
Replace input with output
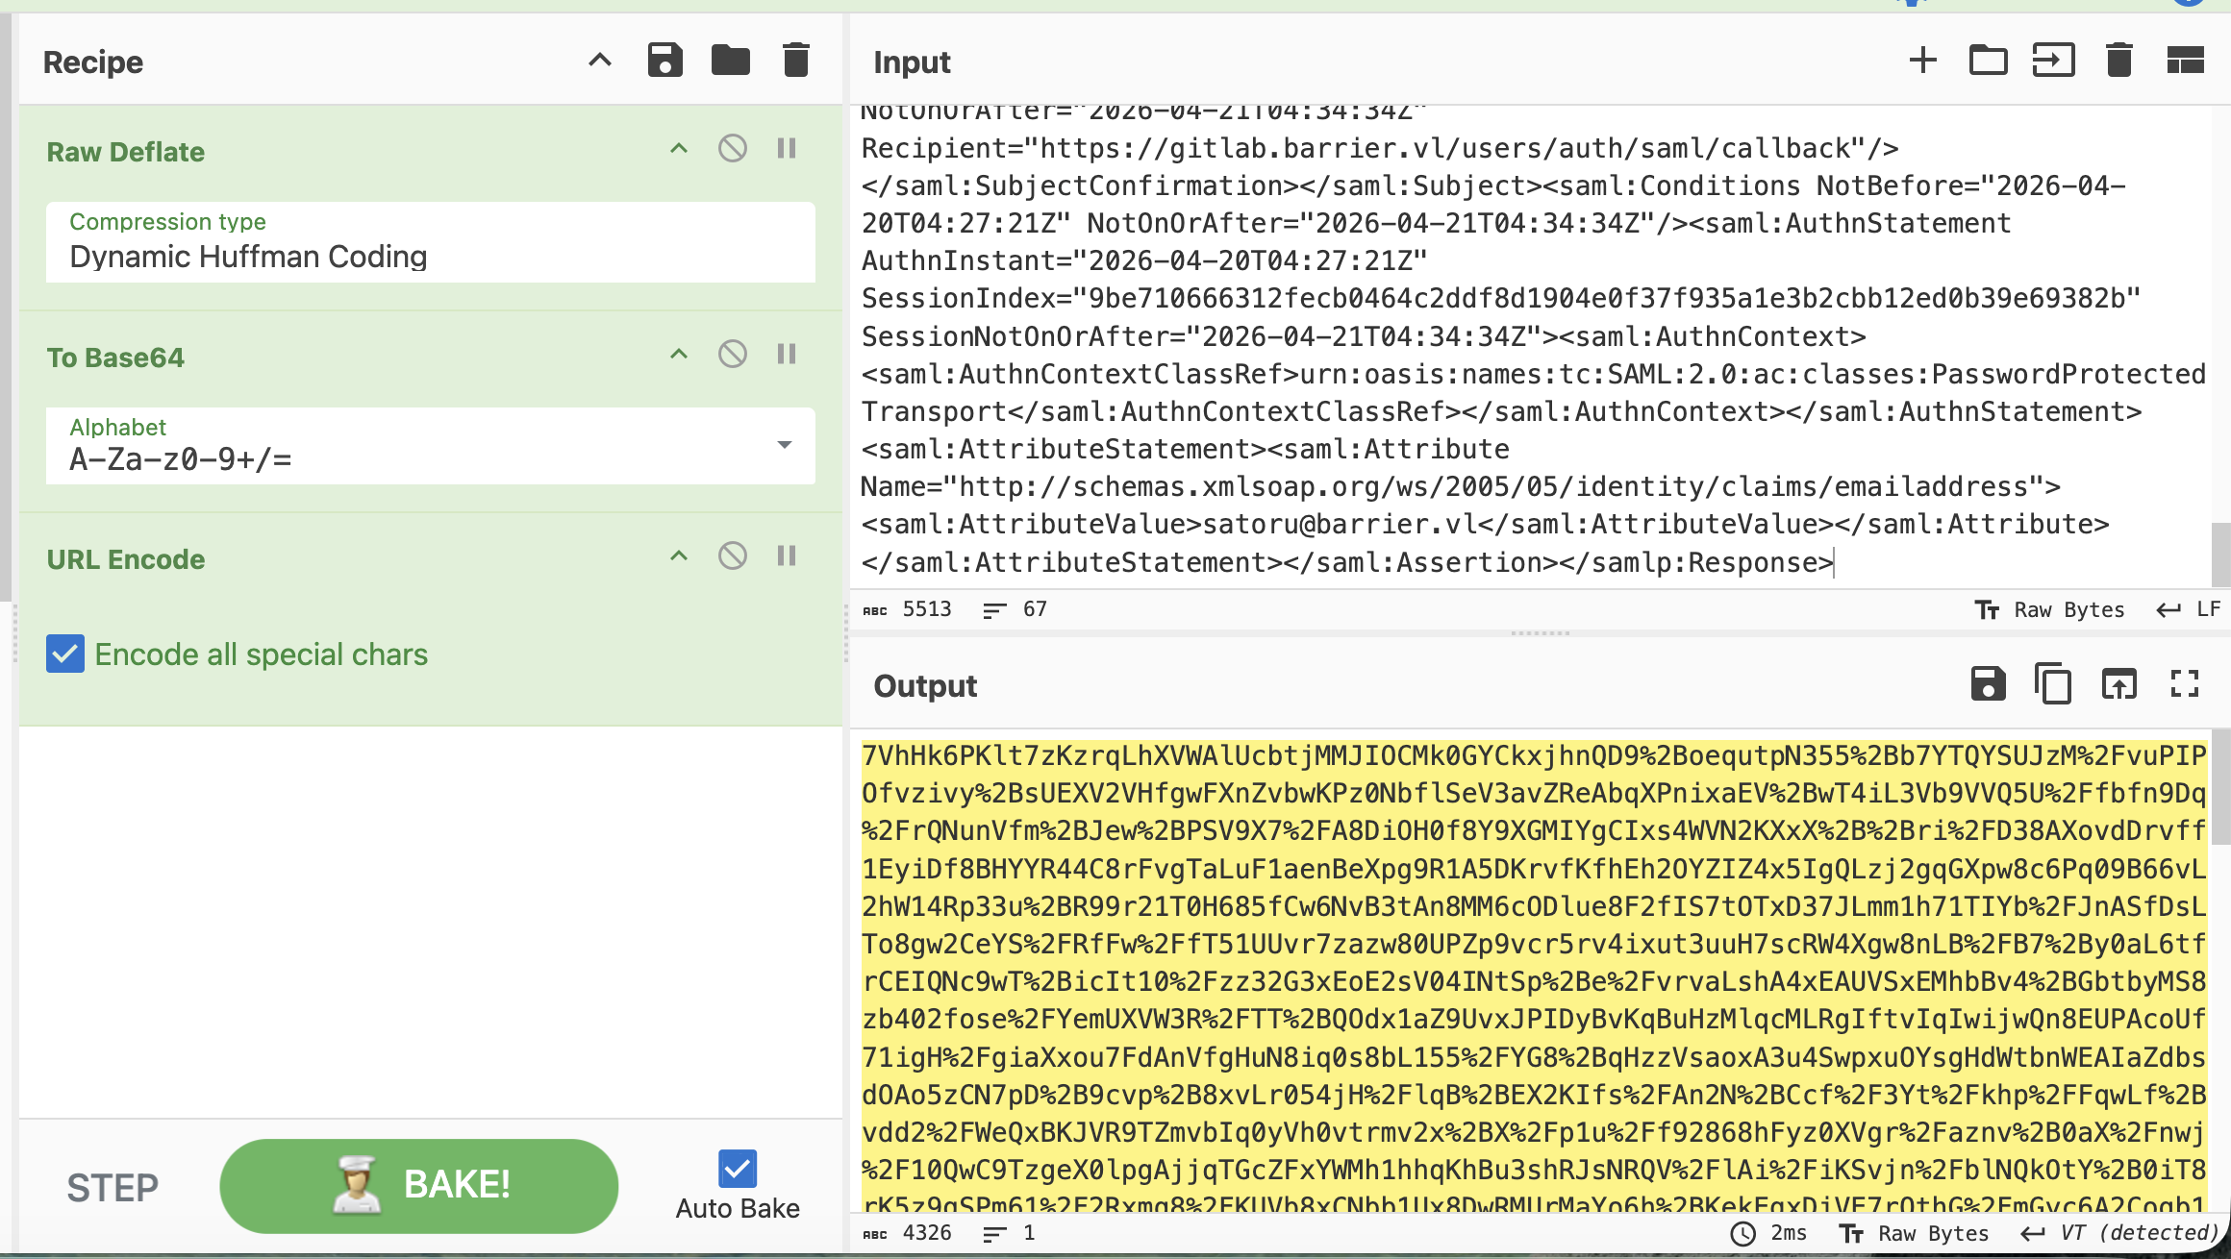(x=2118, y=684)
